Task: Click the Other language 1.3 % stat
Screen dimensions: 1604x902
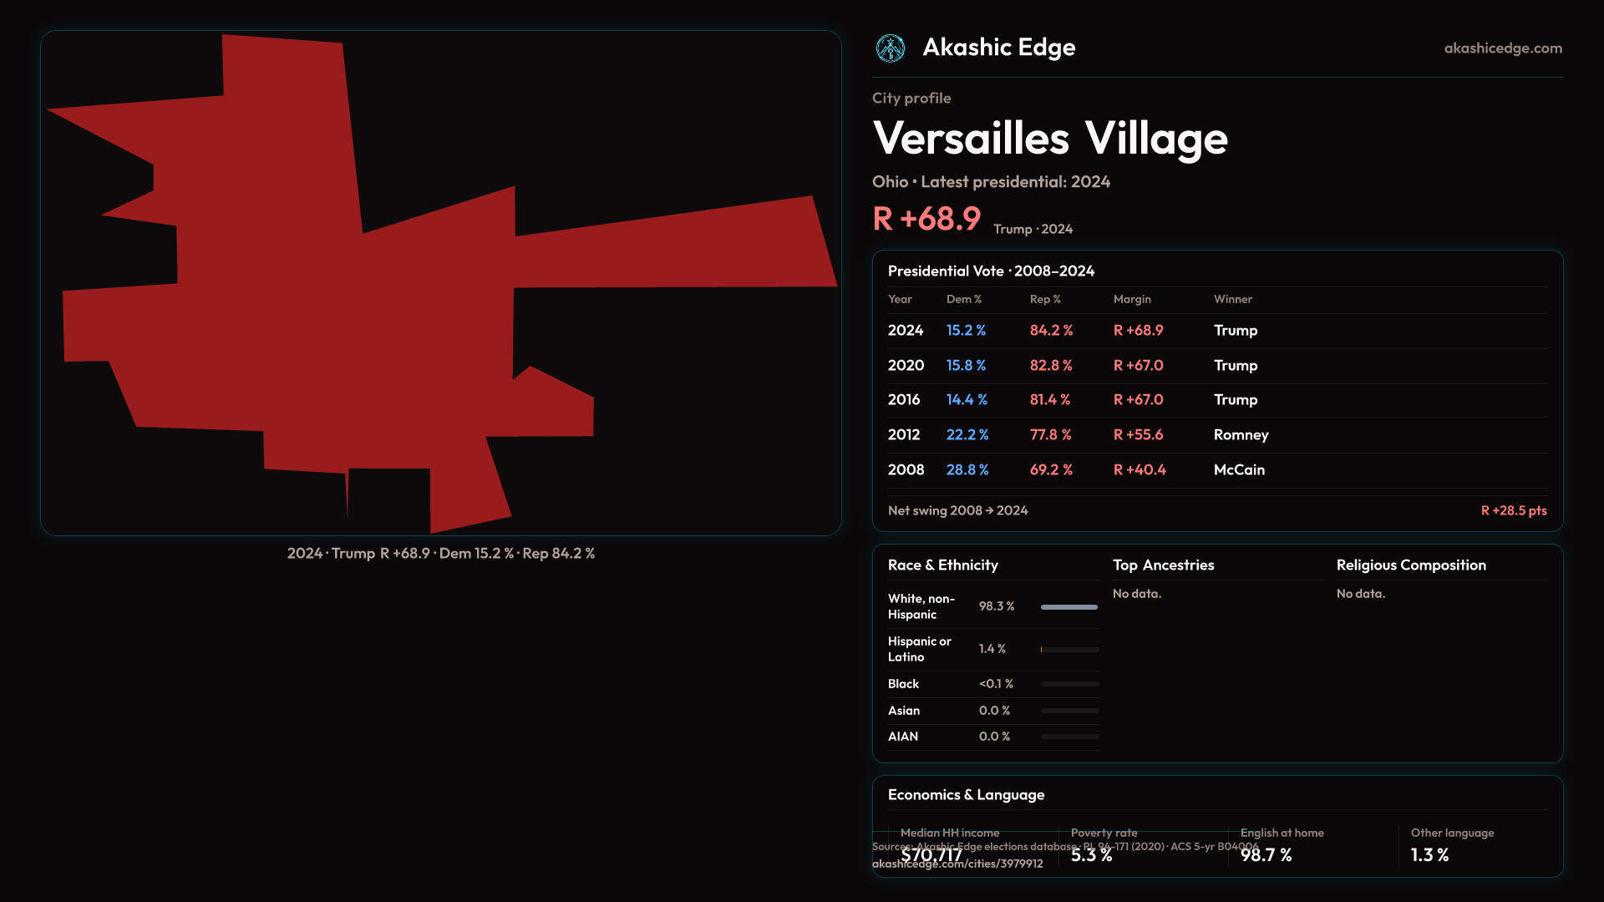Action: click(1429, 854)
